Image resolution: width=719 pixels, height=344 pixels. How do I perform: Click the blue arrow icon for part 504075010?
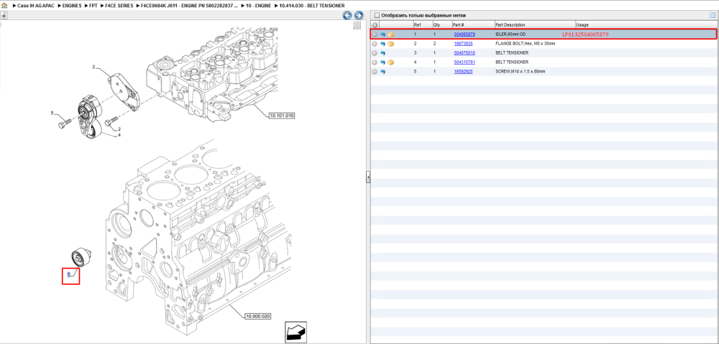tap(383, 53)
